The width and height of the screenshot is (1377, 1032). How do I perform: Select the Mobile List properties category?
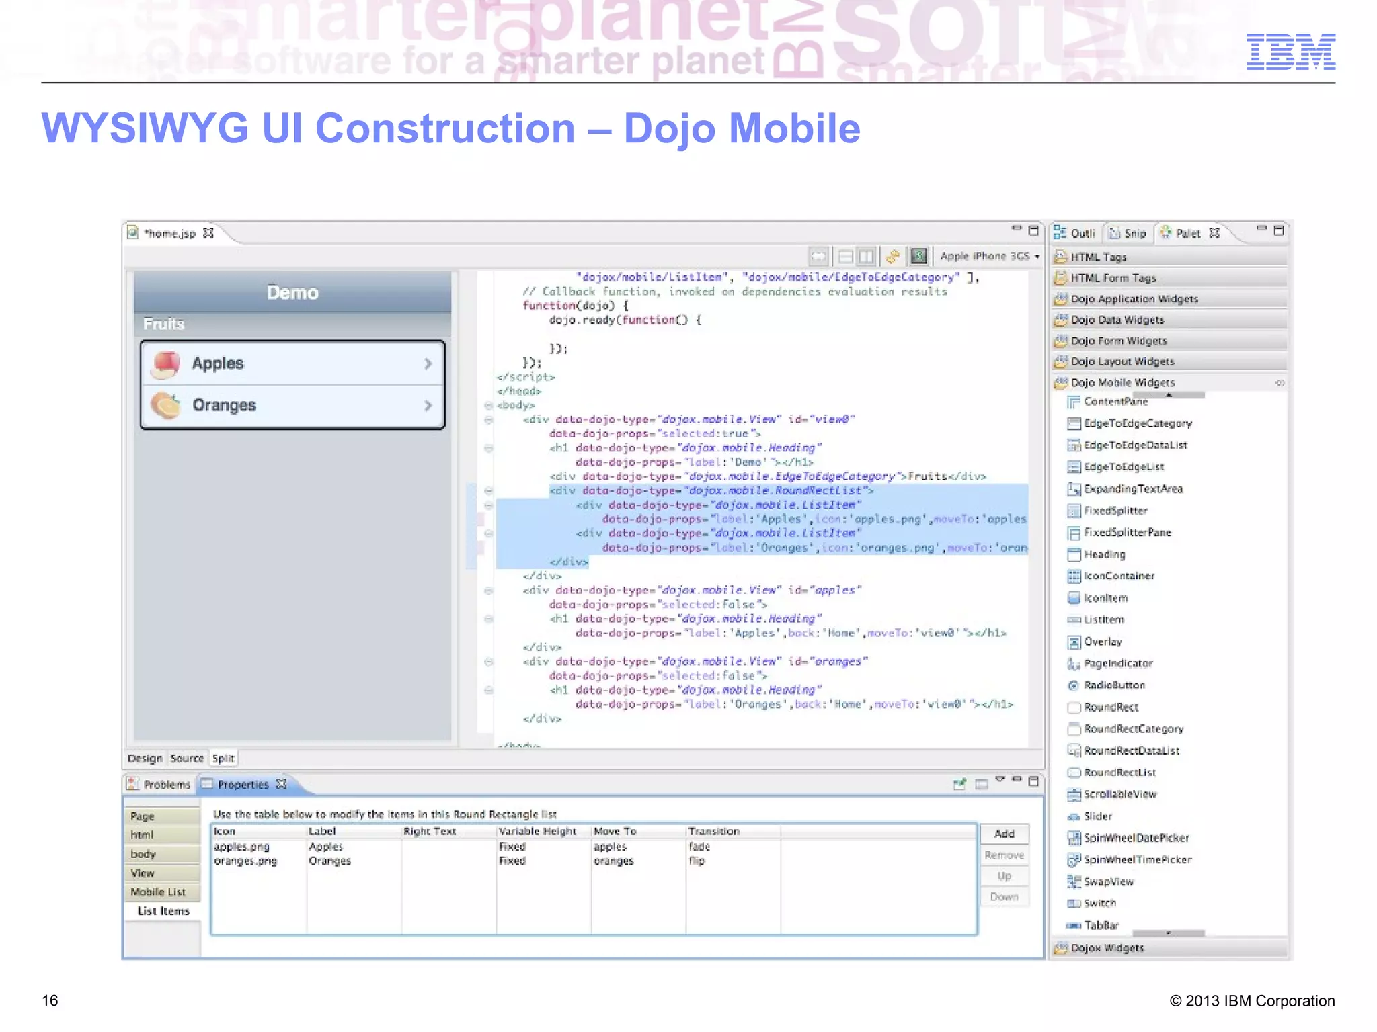pos(162,892)
